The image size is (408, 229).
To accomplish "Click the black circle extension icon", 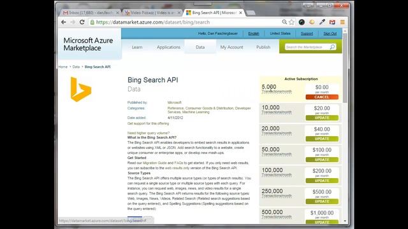I will (x=302, y=22).
